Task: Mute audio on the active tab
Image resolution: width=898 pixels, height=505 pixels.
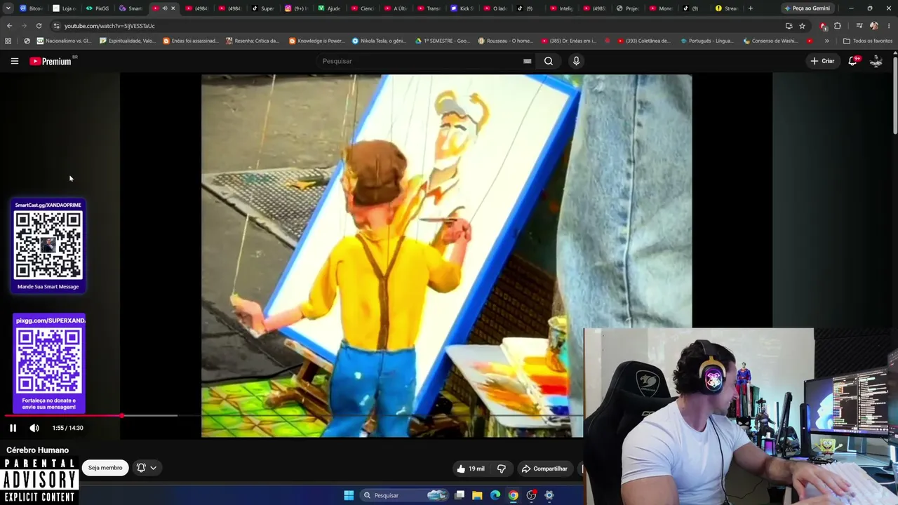Action: [x=164, y=8]
